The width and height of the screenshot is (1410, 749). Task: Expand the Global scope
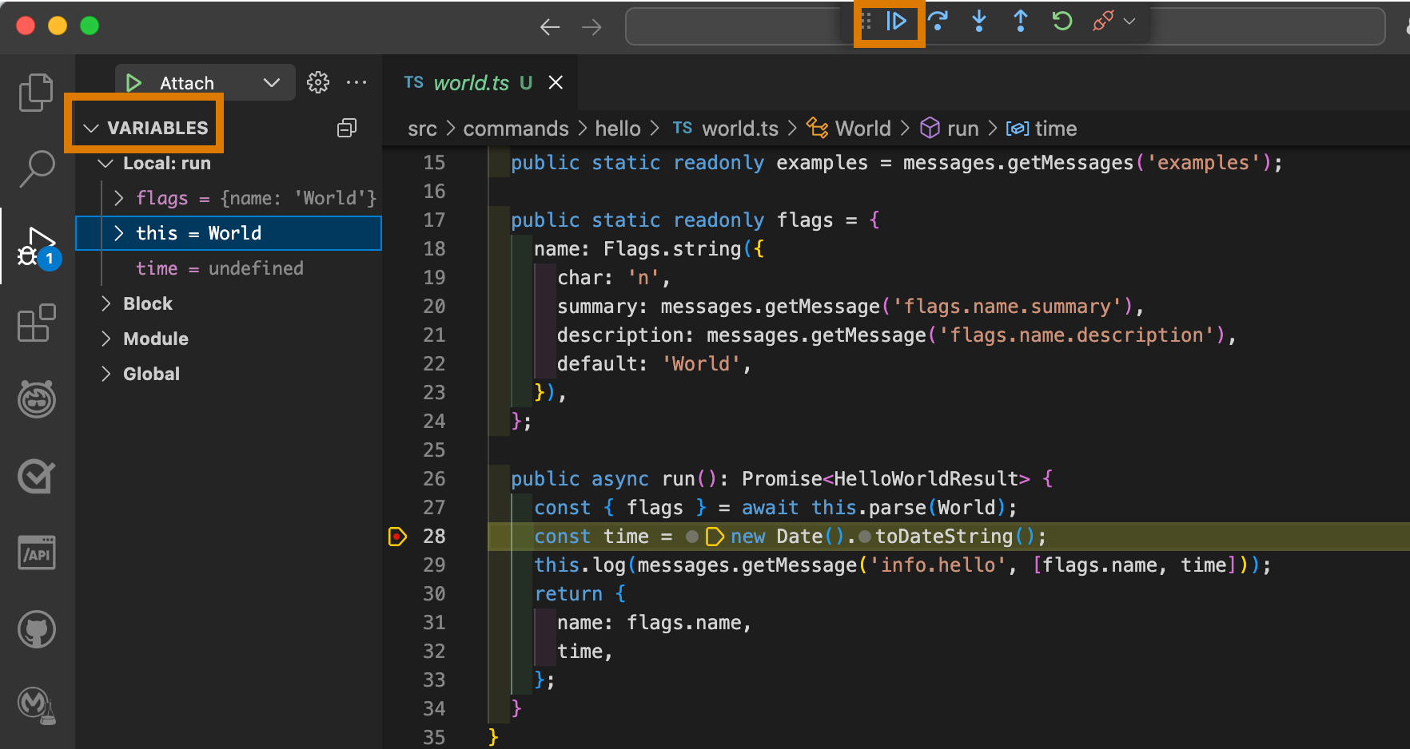point(106,374)
